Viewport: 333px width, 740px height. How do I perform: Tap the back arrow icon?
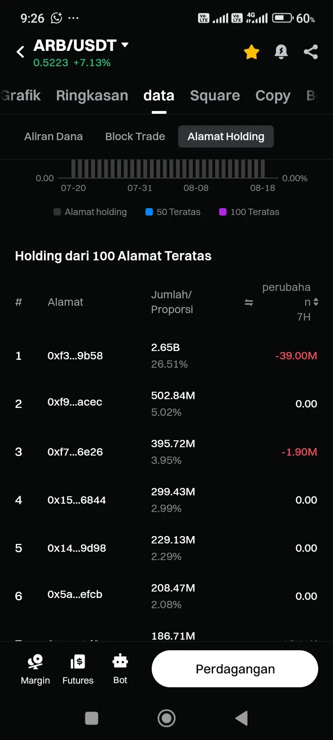pyautogui.click(x=20, y=52)
